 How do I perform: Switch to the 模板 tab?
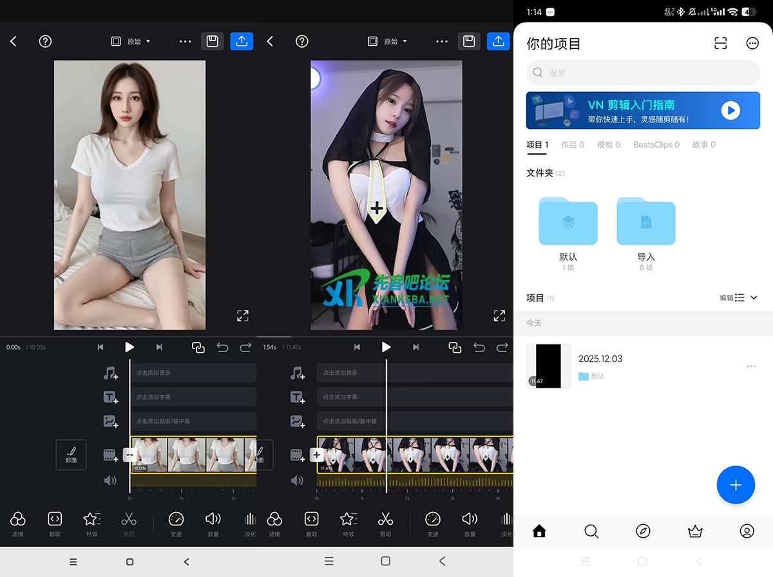pyautogui.click(x=608, y=145)
